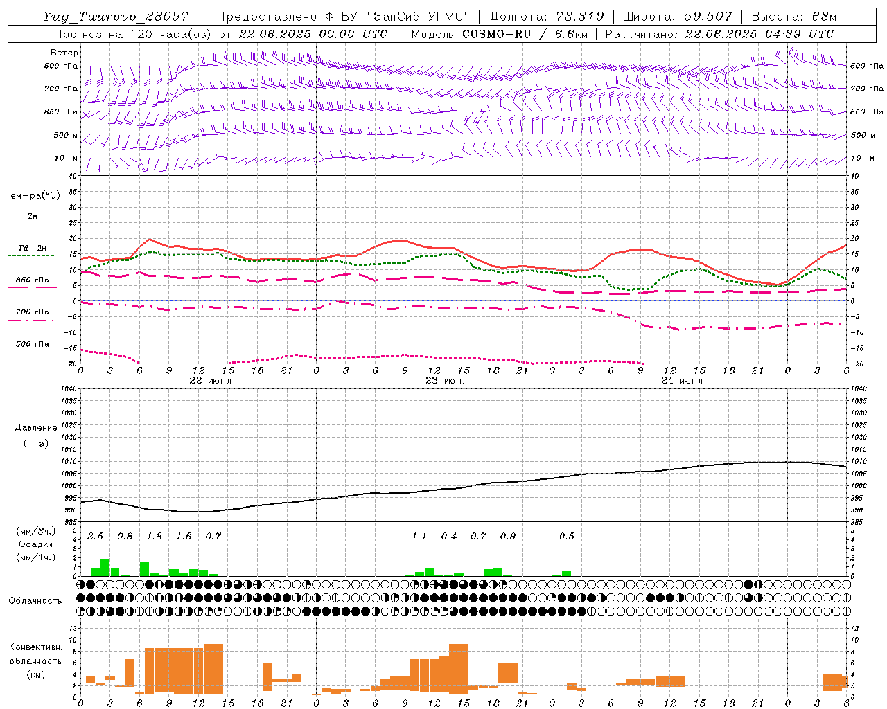Click the Модель COSMO-RU / 6.6км label
Viewport: 887px width, 709px height.
(x=499, y=34)
